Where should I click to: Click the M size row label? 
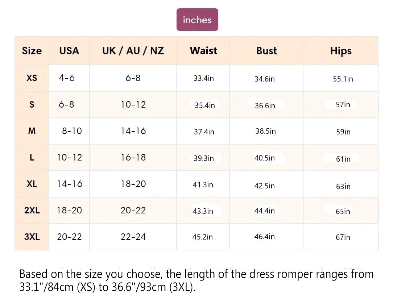tap(32, 131)
